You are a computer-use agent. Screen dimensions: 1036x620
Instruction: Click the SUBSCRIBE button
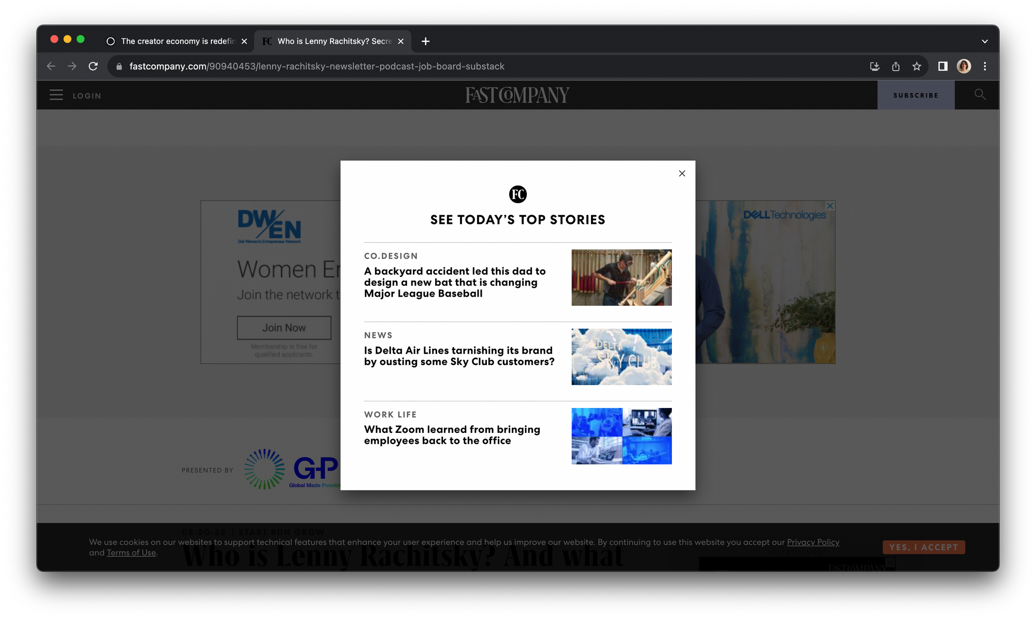(x=915, y=95)
